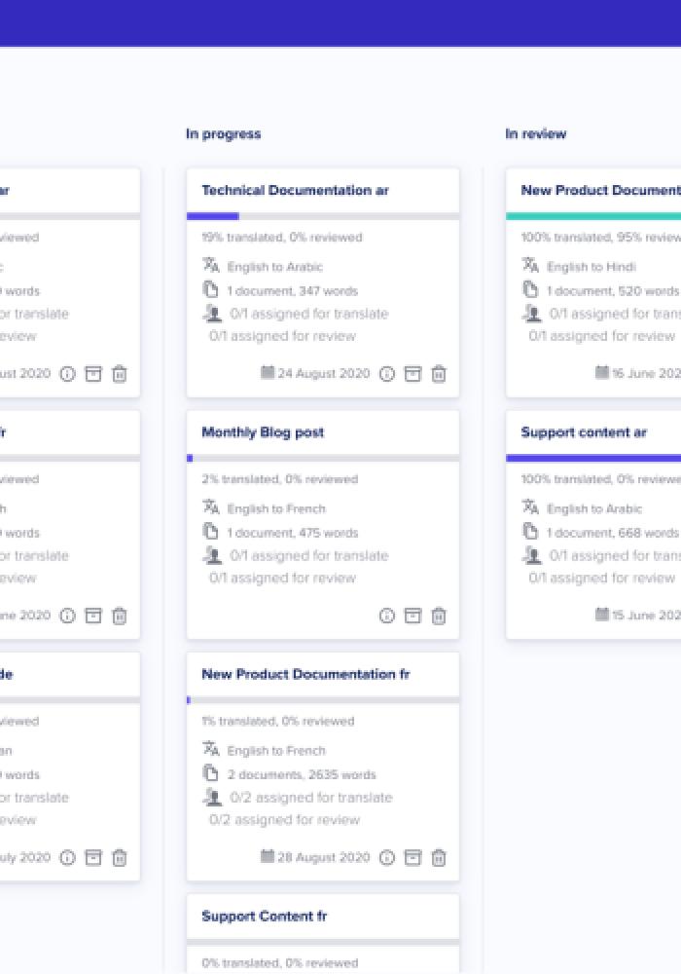The width and height of the screenshot is (681, 974).
Task: Show info for Technical Documentation ar
Action: click(387, 374)
